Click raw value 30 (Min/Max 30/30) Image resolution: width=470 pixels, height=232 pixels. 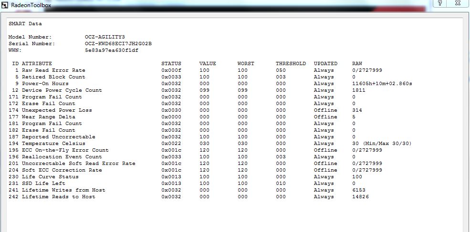pyautogui.click(x=382, y=143)
